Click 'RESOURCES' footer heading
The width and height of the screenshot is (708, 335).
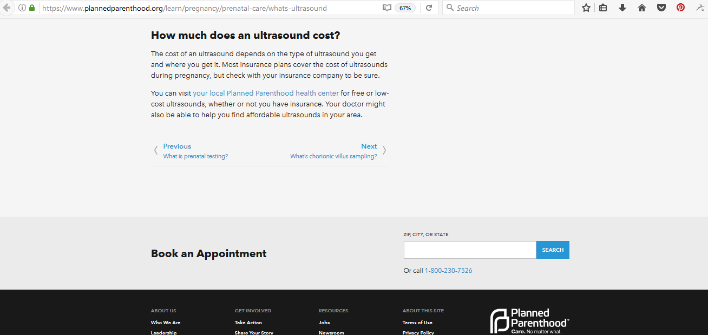(333, 311)
